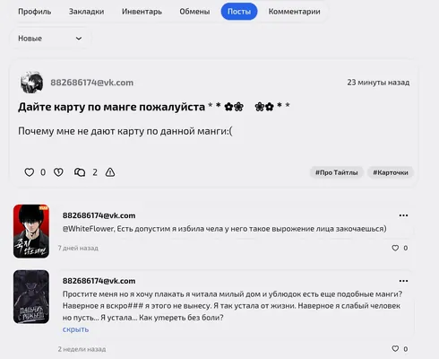Click the скрыть link to collapse comment

(75, 329)
